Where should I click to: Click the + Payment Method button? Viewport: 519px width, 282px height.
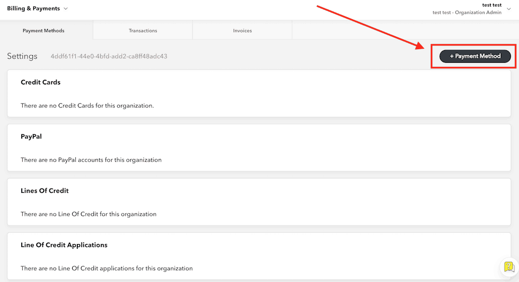click(475, 56)
